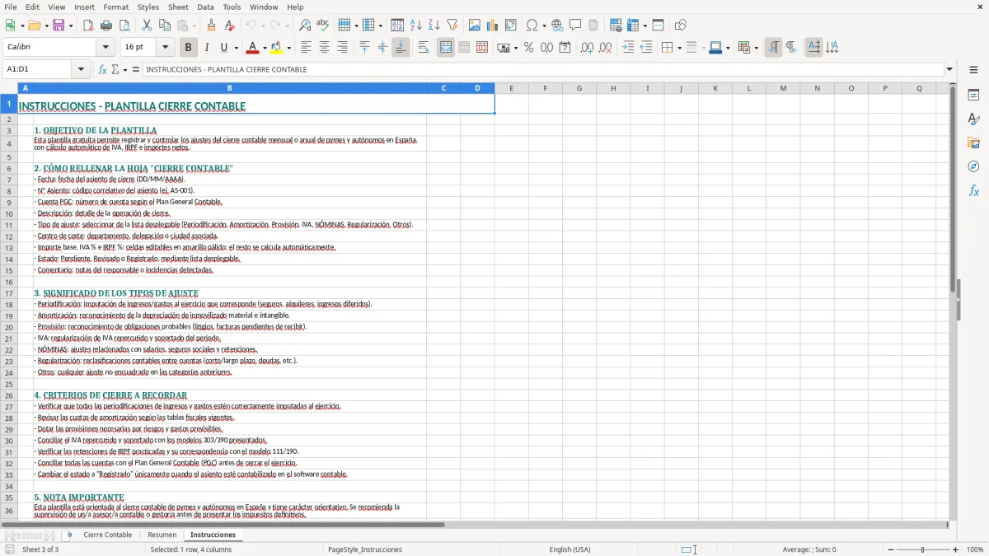Image resolution: width=989 pixels, height=556 pixels.
Task: Open the Sidebar Gallery panel
Action: [973, 143]
